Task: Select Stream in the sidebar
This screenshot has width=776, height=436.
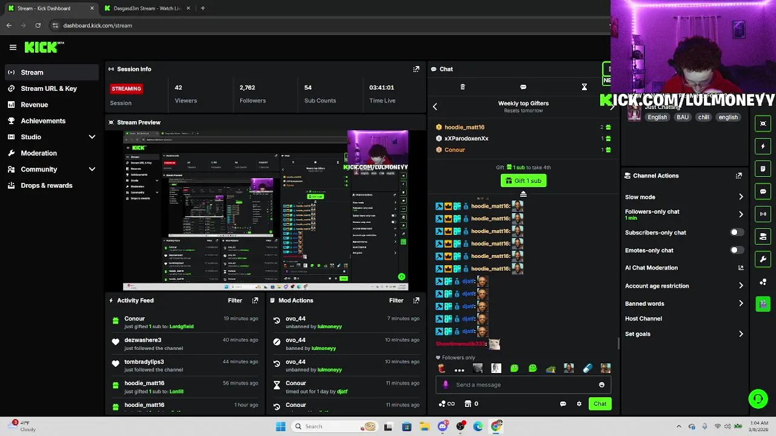Action: tap(51, 72)
